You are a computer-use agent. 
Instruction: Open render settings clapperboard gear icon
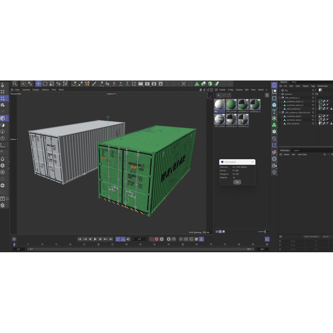154,84
